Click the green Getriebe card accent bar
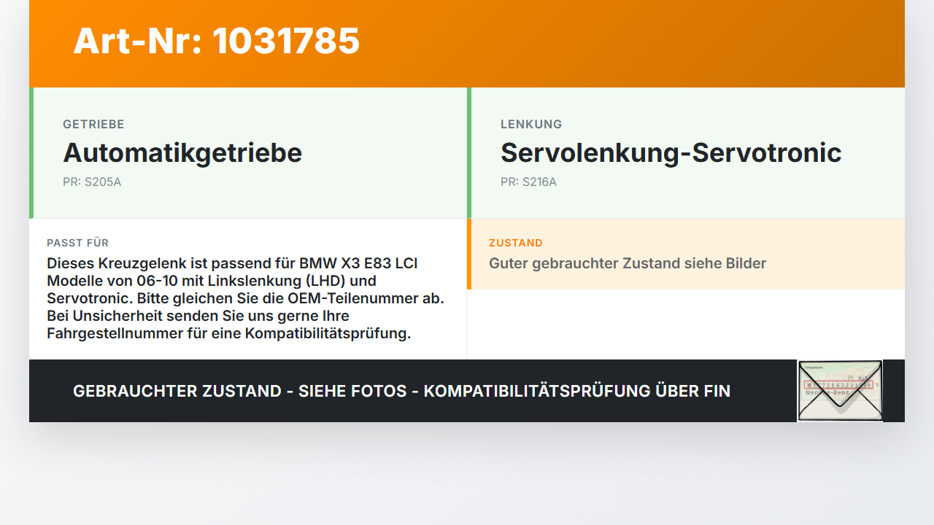Screen dimensions: 934x525 (x=31, y=152)
